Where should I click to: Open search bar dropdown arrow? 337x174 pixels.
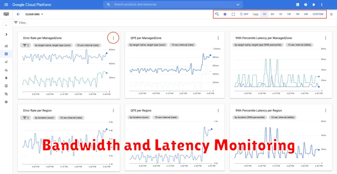[238, 4]
